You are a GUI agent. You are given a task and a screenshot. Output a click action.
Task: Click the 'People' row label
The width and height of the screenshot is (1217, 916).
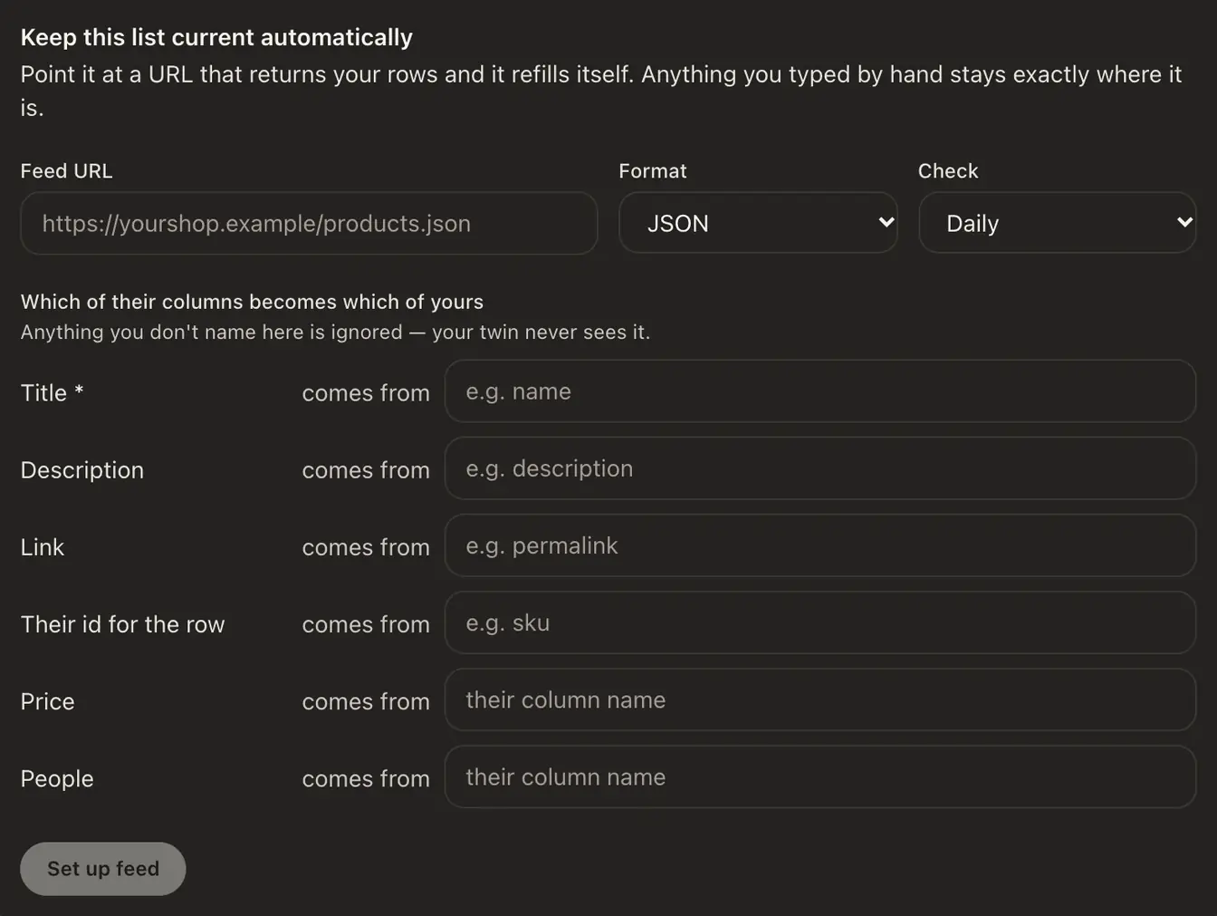tap(57, 778)
